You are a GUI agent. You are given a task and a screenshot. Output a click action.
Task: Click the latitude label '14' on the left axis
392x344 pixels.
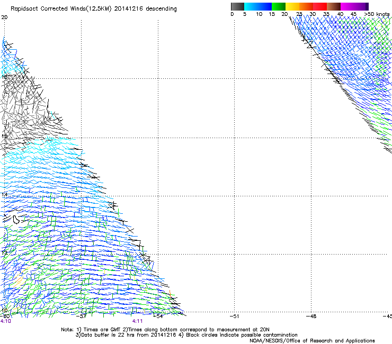point(4,194)
